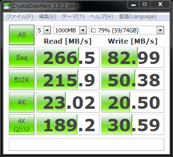Screen dimensions: 173x157
Task: Select the 4K read result 23.02
Action: coord(68,102)
